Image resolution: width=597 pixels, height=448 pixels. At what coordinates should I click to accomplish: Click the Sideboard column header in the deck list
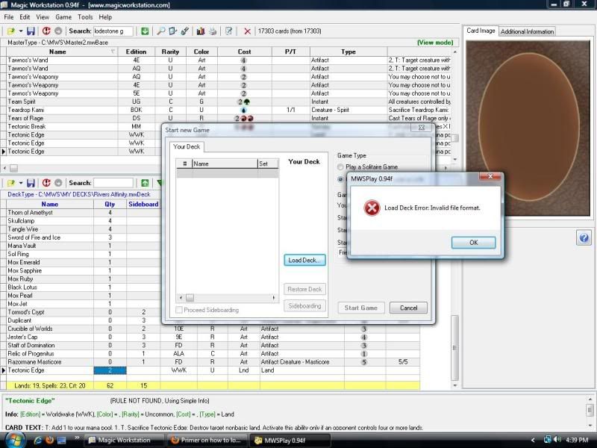143,204
